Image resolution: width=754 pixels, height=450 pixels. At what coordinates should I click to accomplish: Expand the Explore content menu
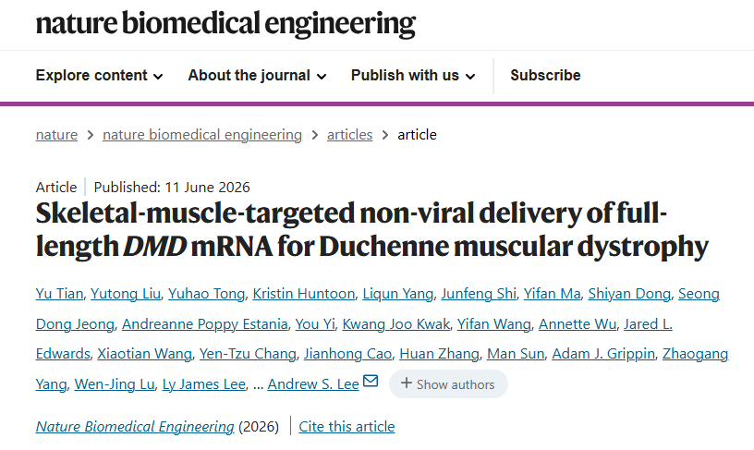(x=100, y=76)
